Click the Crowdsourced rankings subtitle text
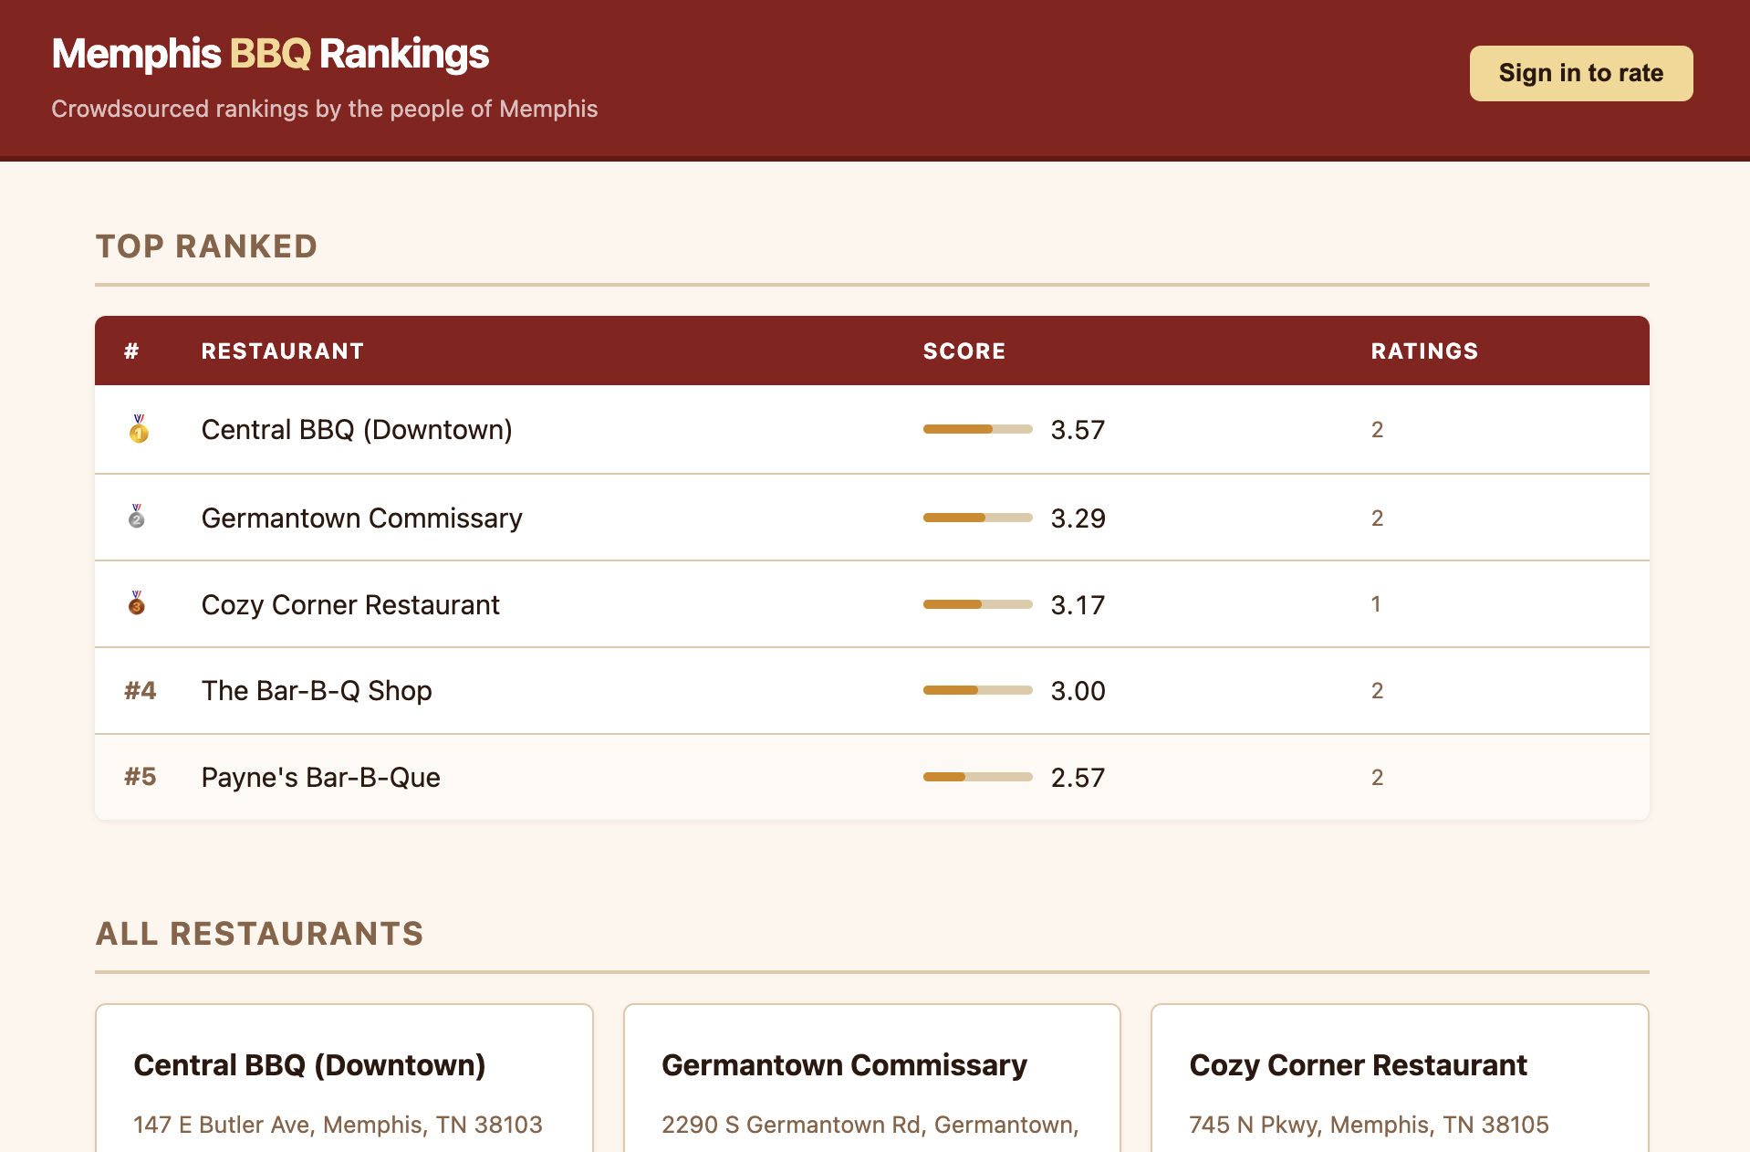 click(325, 109)
